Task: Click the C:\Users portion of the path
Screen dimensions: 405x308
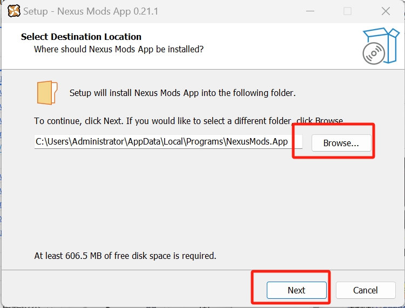Action: [x=53, y=142]
